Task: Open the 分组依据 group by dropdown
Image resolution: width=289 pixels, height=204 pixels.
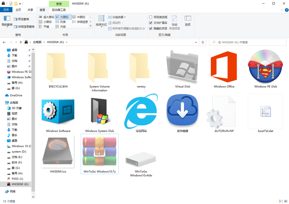Action: 117,17
